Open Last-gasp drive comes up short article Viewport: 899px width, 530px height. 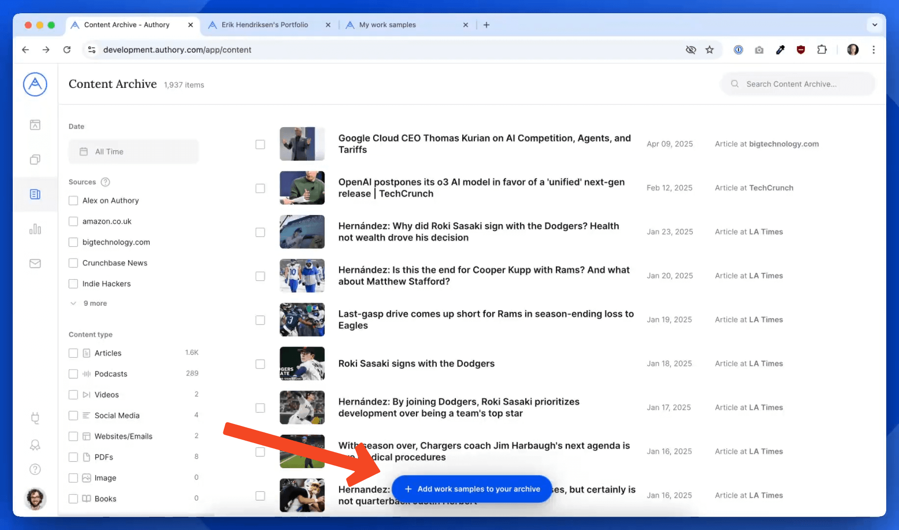coord(486,319)
